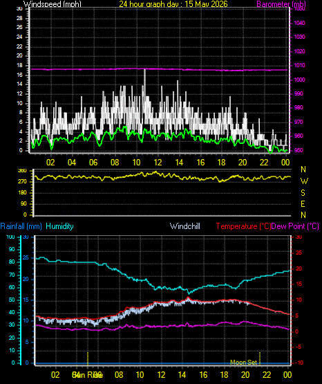The image size is (322, 384).
Task: Click the -10 value on temperature axis
Action: point(299,363)
